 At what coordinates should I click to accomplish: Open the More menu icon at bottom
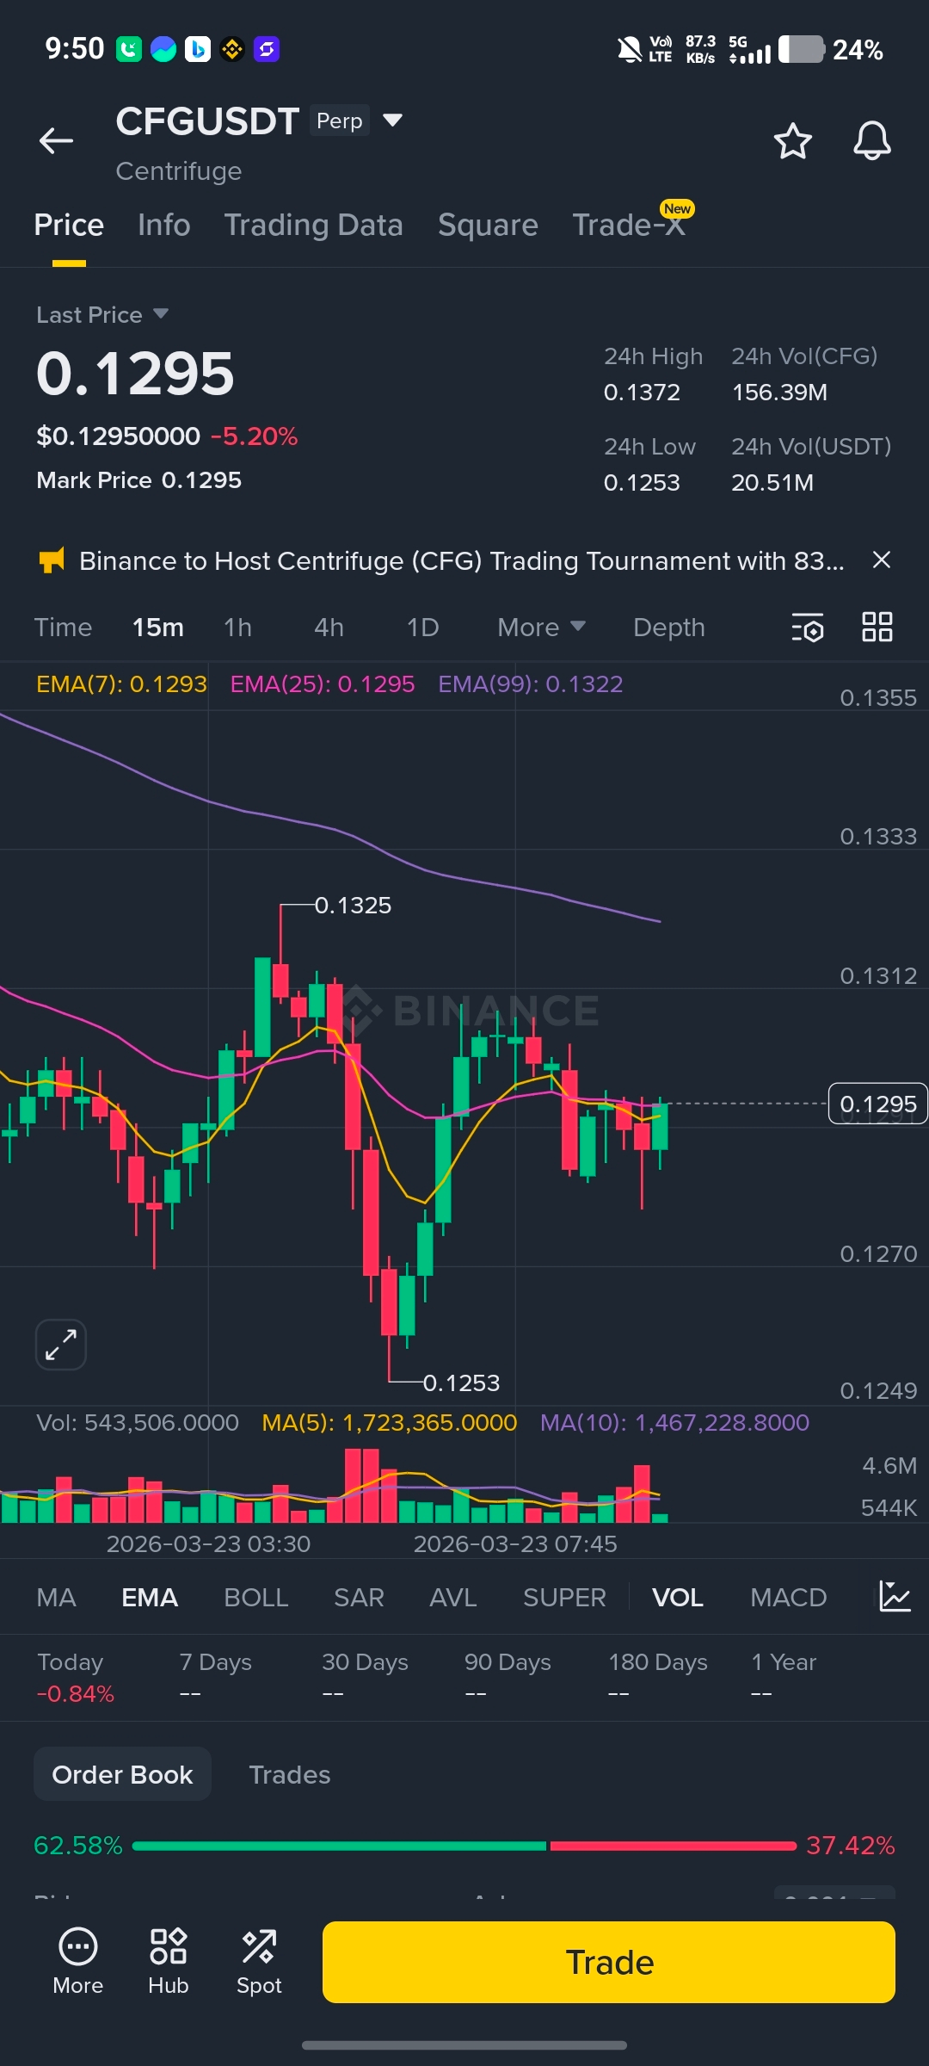(x=78, y=1961)
